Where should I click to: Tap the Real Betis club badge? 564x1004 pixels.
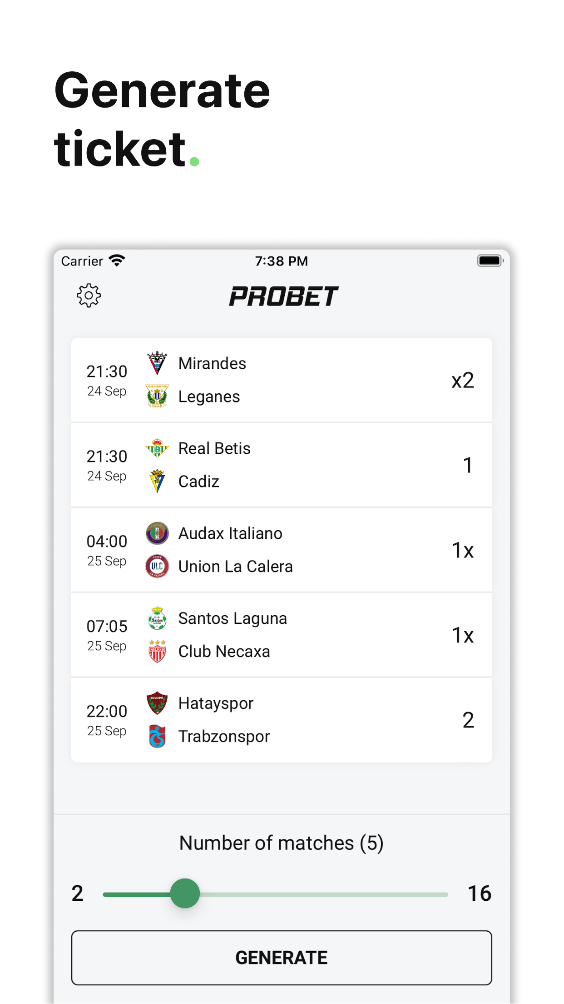click(157, 448)
